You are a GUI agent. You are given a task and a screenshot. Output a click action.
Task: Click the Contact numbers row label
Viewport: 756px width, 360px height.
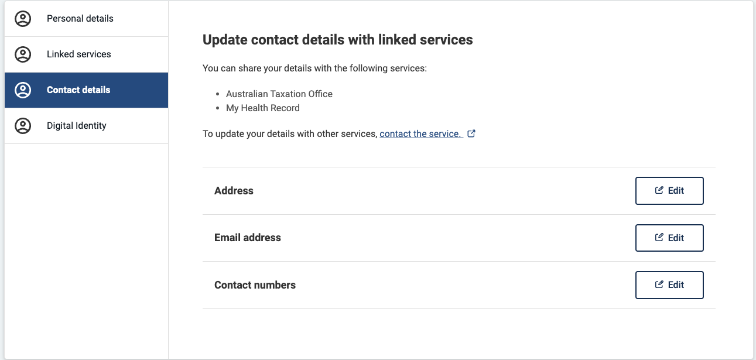tap(255, 285)
